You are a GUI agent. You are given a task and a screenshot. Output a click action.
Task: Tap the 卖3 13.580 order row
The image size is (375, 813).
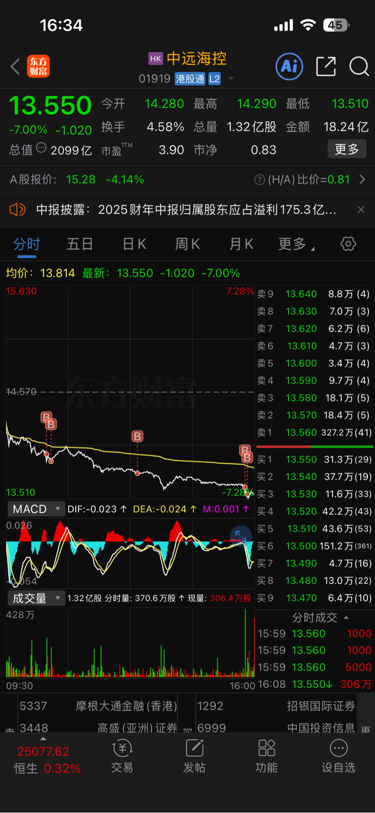(314, 398)
